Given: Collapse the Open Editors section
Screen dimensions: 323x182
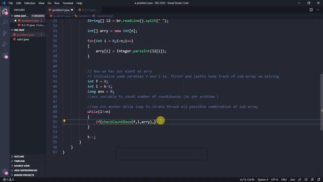Looking at the screenshot, I should 12,16.
